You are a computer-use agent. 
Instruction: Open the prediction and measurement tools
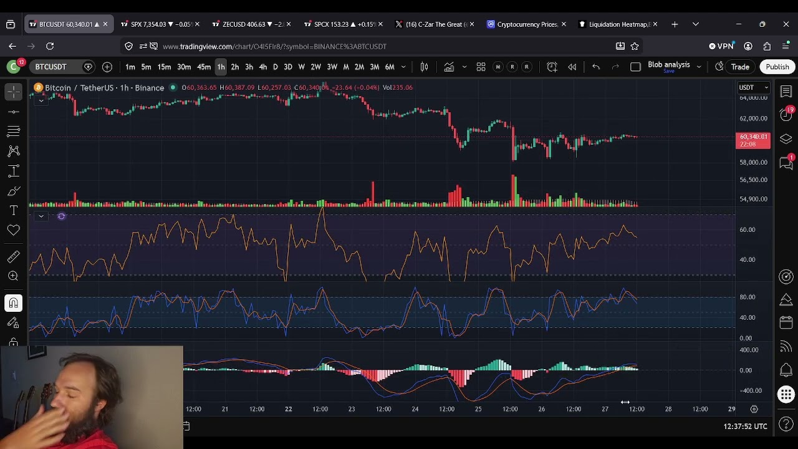point(14,171)
